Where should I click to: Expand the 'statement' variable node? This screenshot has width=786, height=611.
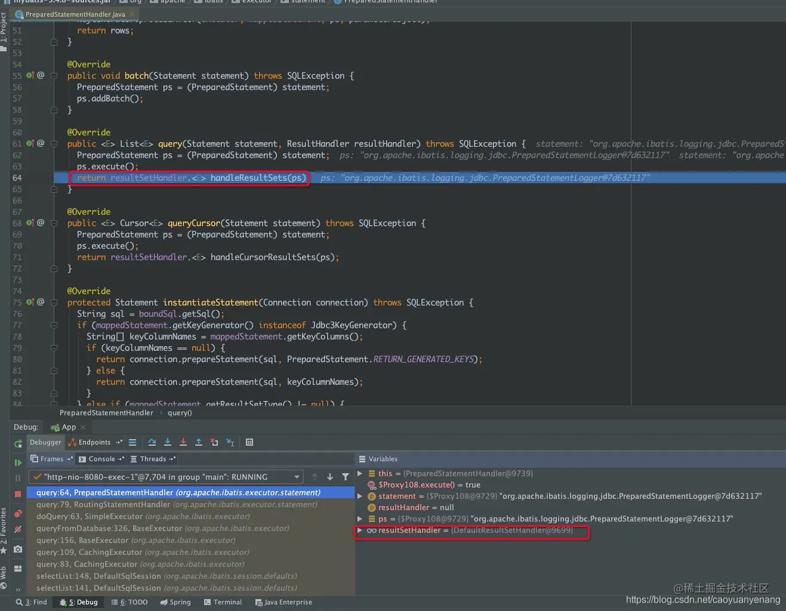[360, 496]
